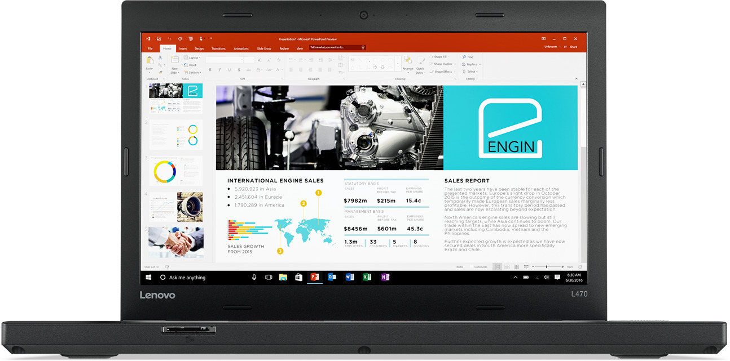The width and height of the screenshot is (730, 361).
Task: Click the New Slide icon
Action: [x=174, y=61]
